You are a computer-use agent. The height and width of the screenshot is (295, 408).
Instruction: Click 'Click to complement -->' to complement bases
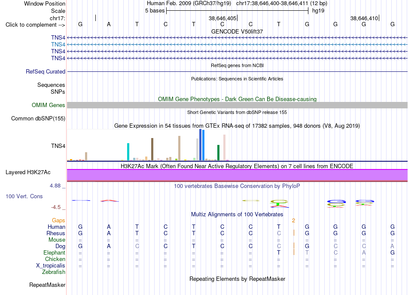[35, 25]
